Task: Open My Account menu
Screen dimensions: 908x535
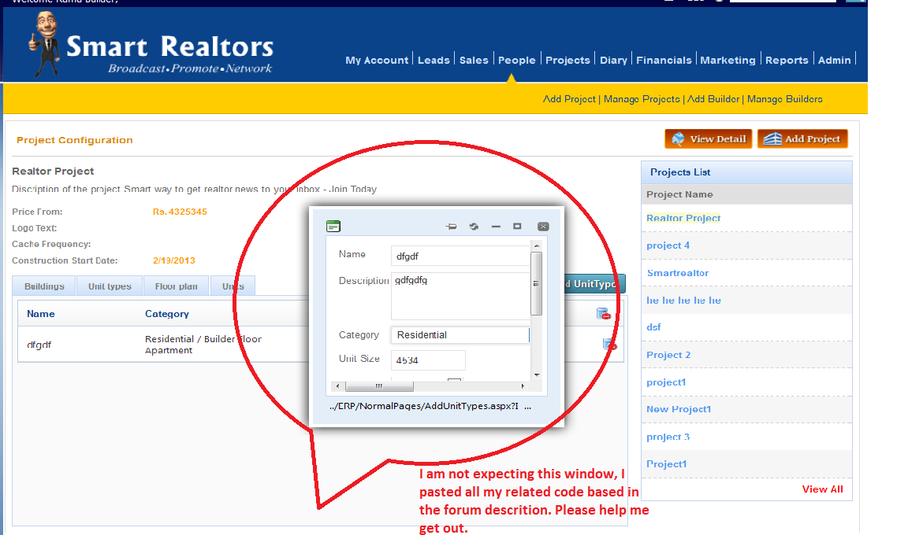Action: [377, 60]
